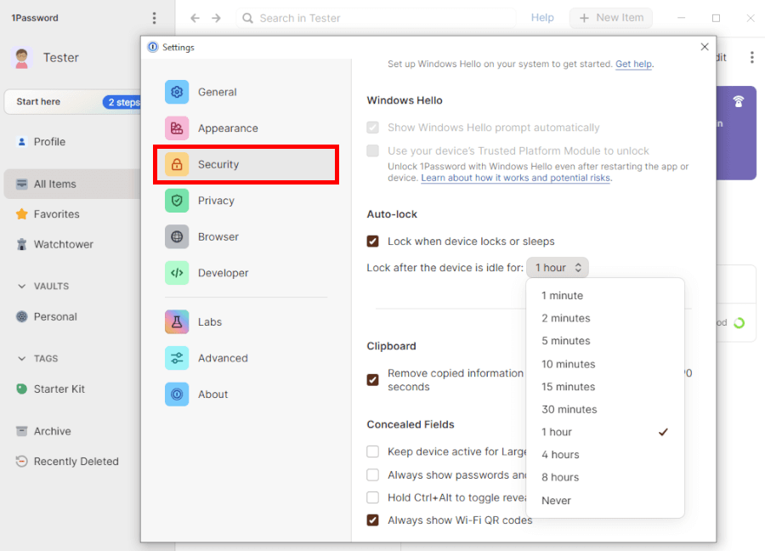Click the Get help link
Viewport: 765px width, 551px height.
pyautogui.click(x=633, y=63)
